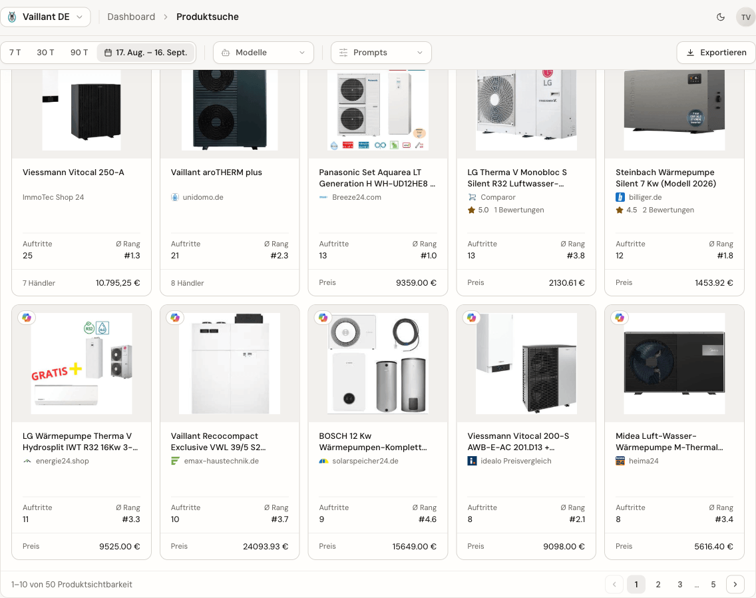Image resolution: width=756 pixels, height=598 pixels.
Task: Click the 1–10 von 50 Produktsichtbarkeit text
Action: 72,585
